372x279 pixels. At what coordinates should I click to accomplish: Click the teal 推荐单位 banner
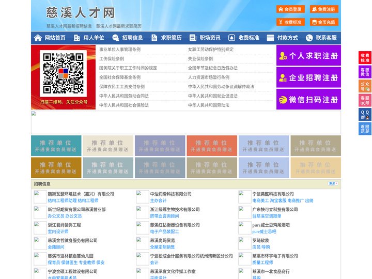(x=56, y=146)
